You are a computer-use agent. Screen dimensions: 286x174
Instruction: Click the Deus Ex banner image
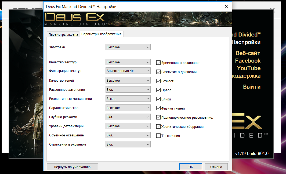[x=138, y=19]
